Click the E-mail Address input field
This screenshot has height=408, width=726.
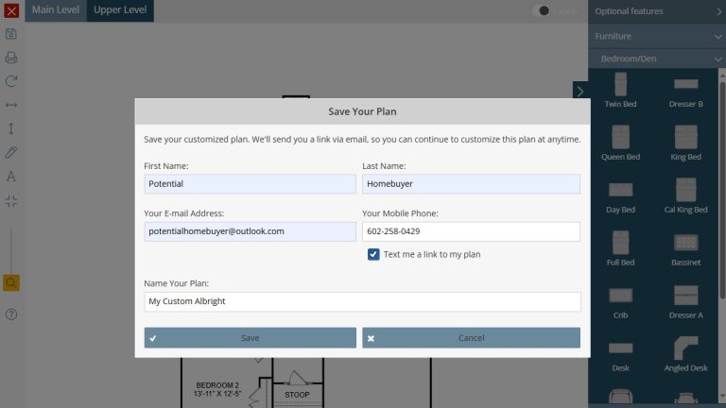pos(250,231)
